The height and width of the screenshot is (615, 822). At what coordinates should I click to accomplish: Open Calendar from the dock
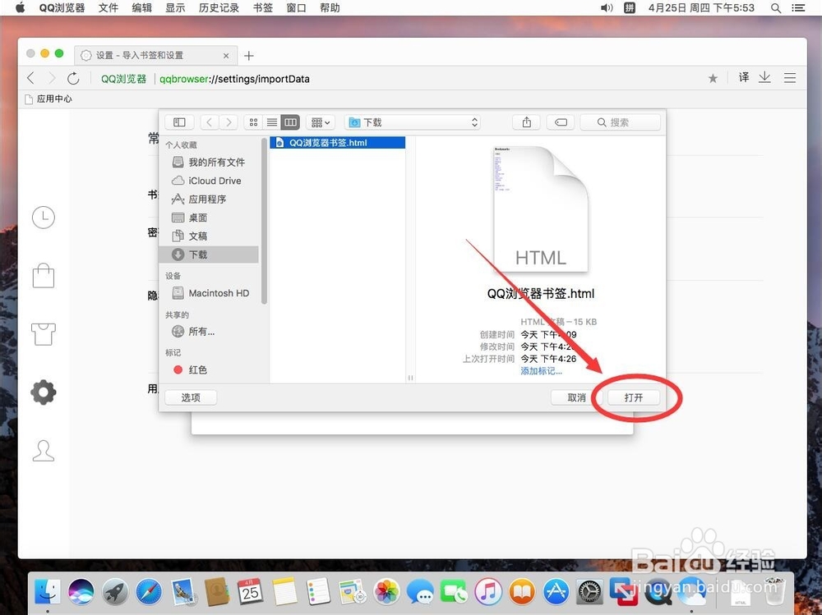[x=250, y=592]
